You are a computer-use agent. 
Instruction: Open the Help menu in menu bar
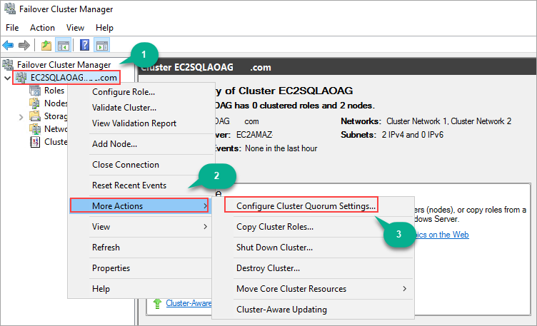tap(104, 28)
